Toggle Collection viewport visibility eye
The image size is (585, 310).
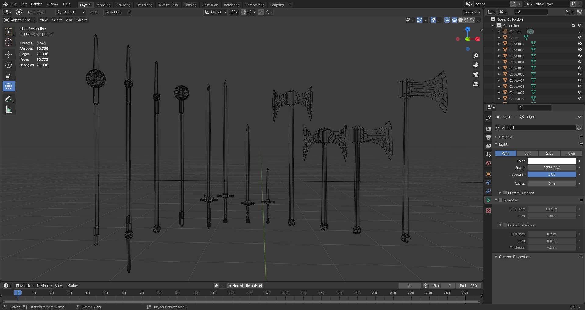(580, 25)
